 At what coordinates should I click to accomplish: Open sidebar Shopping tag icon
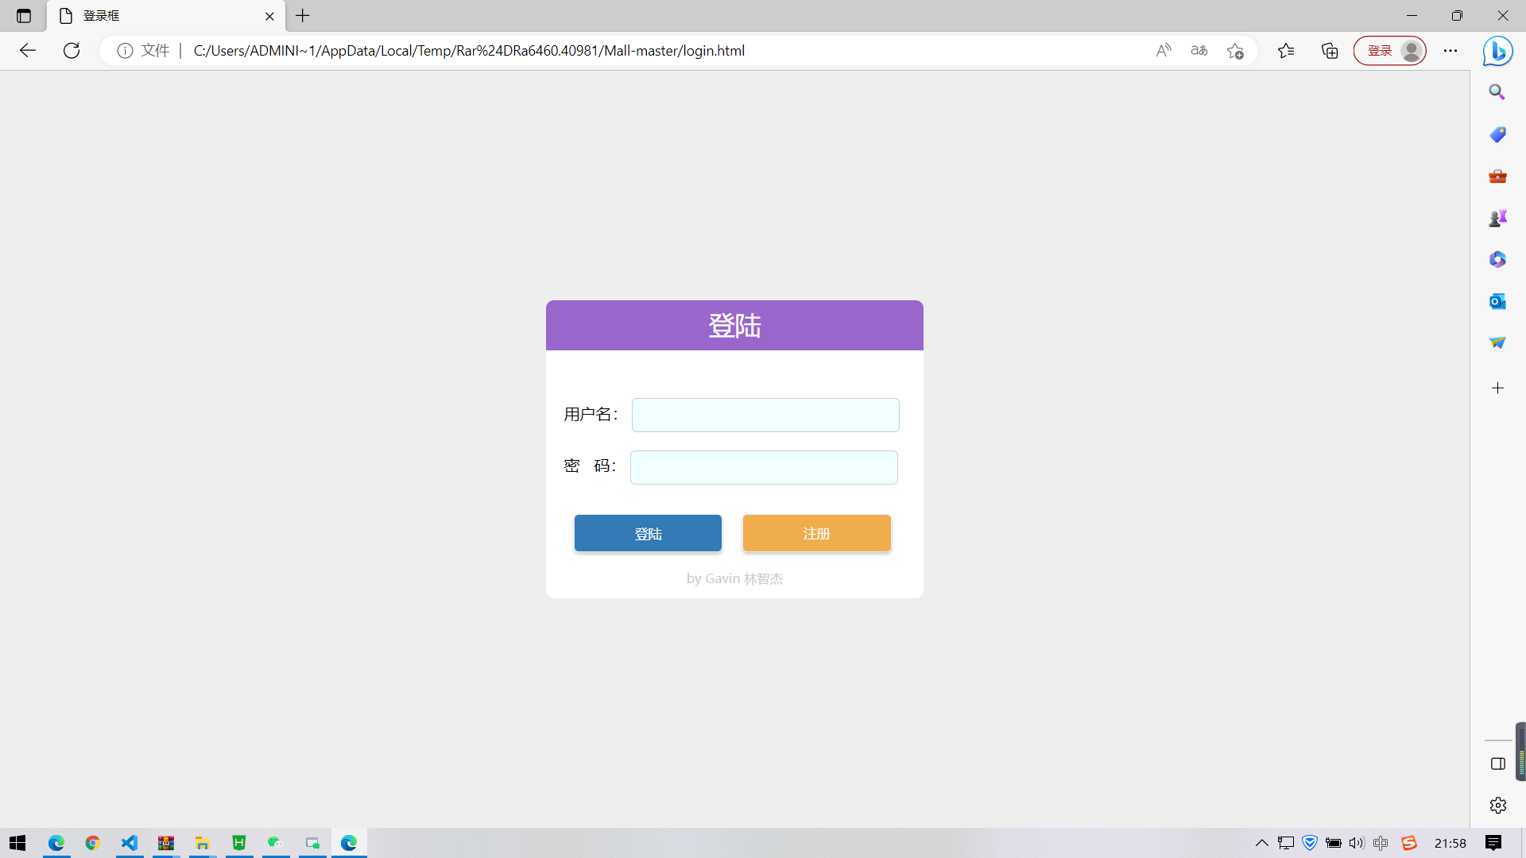[1497, 134]
